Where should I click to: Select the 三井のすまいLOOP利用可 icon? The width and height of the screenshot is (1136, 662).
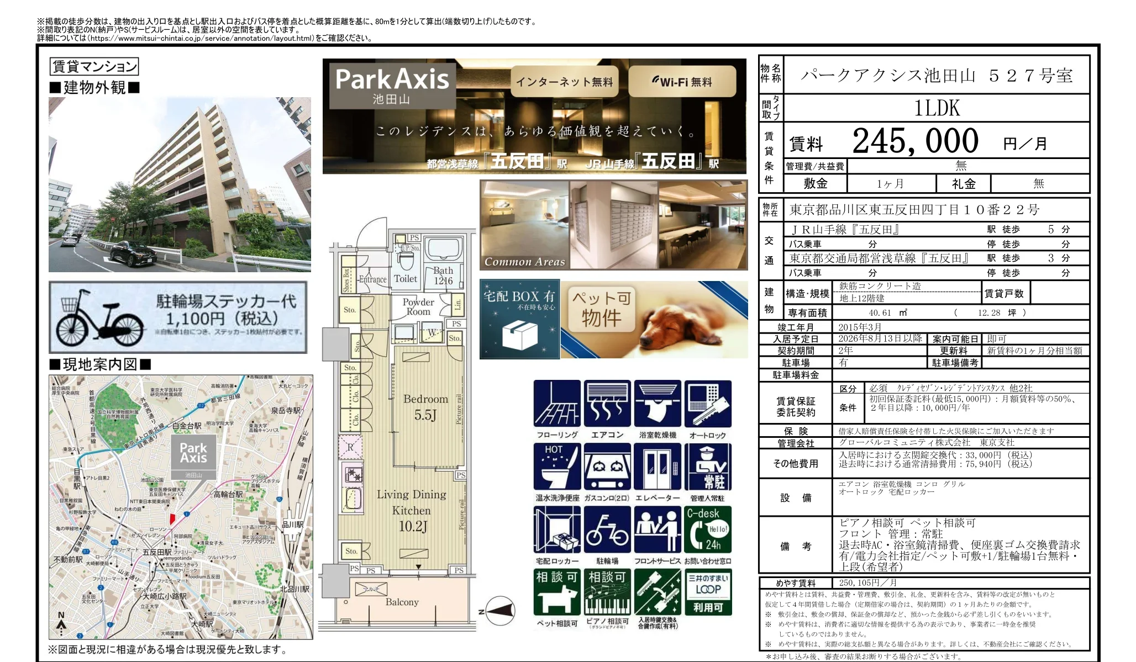click(708, 592)
